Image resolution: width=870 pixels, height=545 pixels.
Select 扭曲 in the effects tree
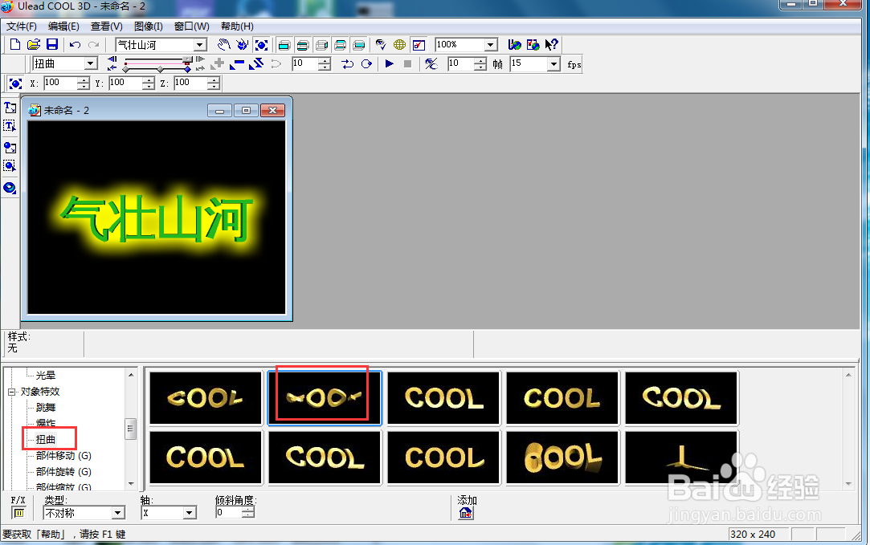coord(46,440)
